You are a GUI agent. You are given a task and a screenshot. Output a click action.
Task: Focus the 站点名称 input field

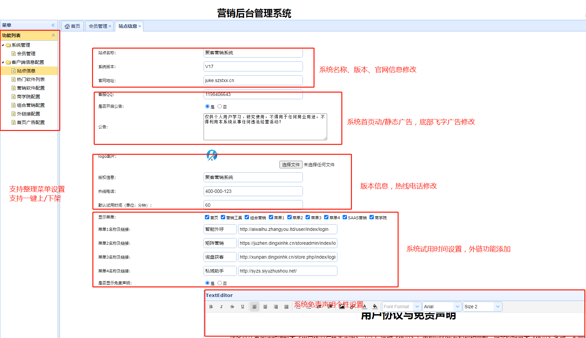click(x=253, y=53)
